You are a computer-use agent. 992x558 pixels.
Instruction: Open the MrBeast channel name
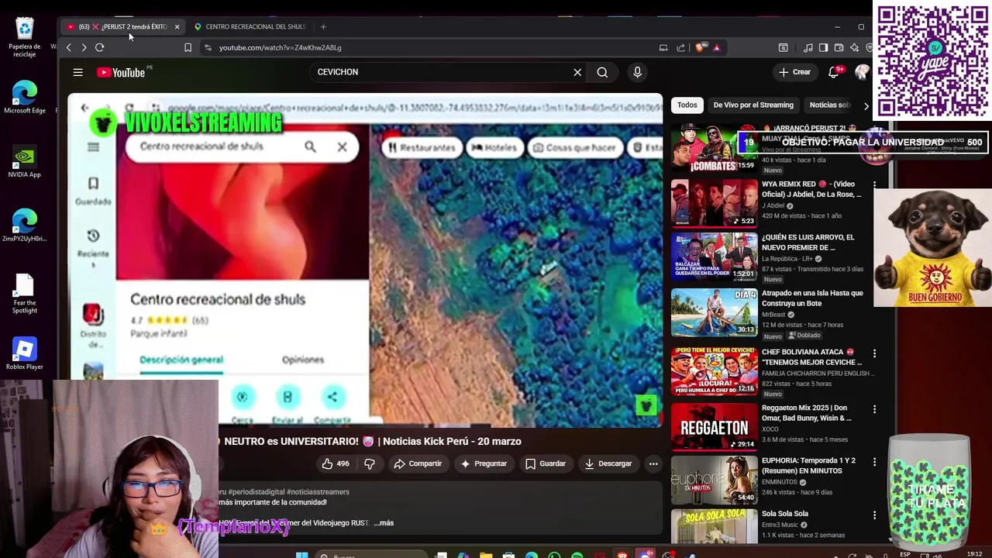[x=773, y=315]
